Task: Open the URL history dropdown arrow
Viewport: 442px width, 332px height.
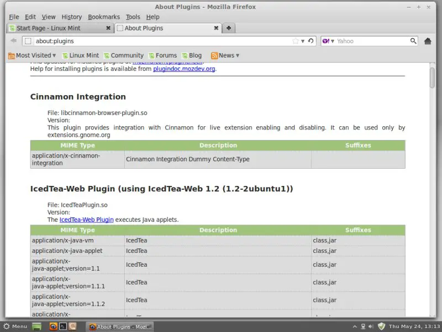Action: point(303,41)
